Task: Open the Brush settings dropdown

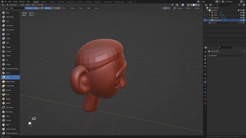Action: [x=65, y=8]
